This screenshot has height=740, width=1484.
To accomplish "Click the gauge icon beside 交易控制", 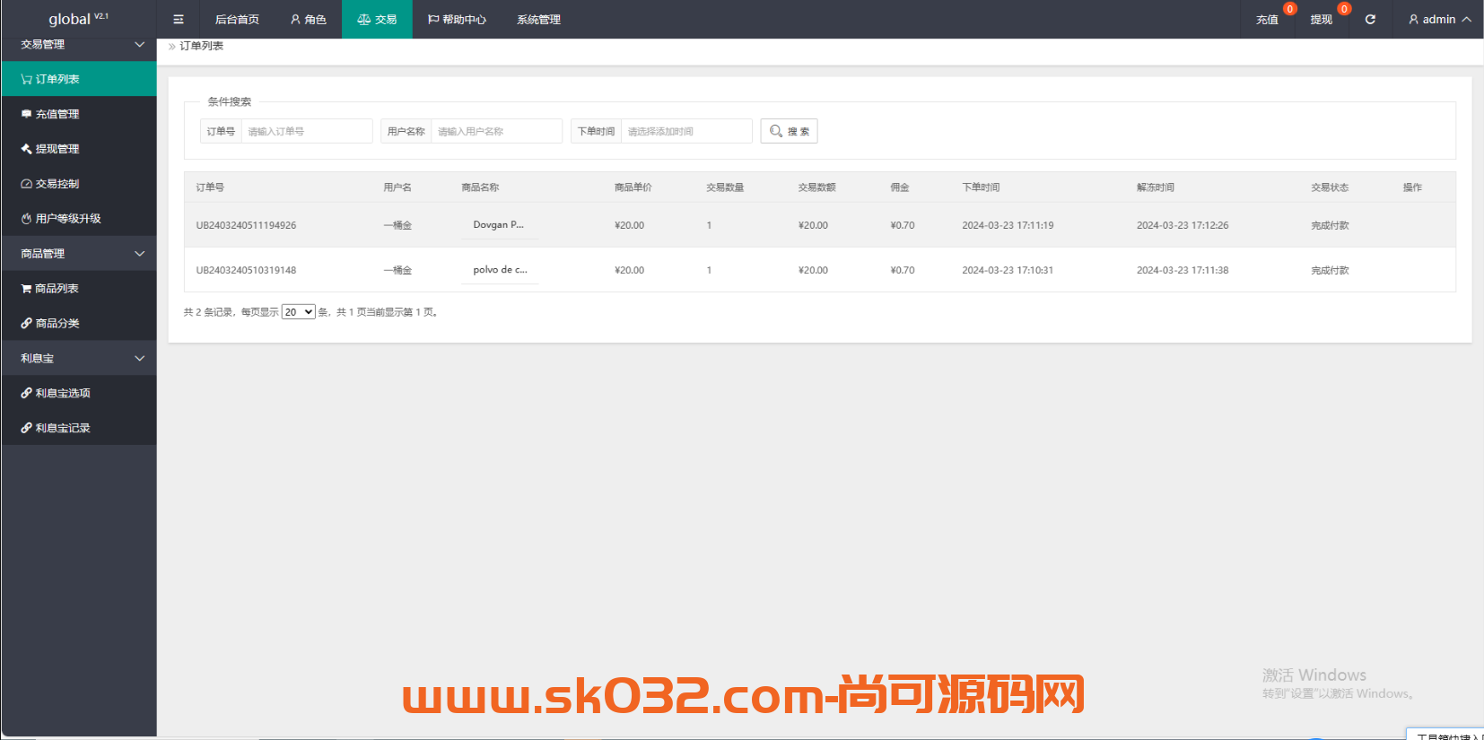I will coord(27,184).
